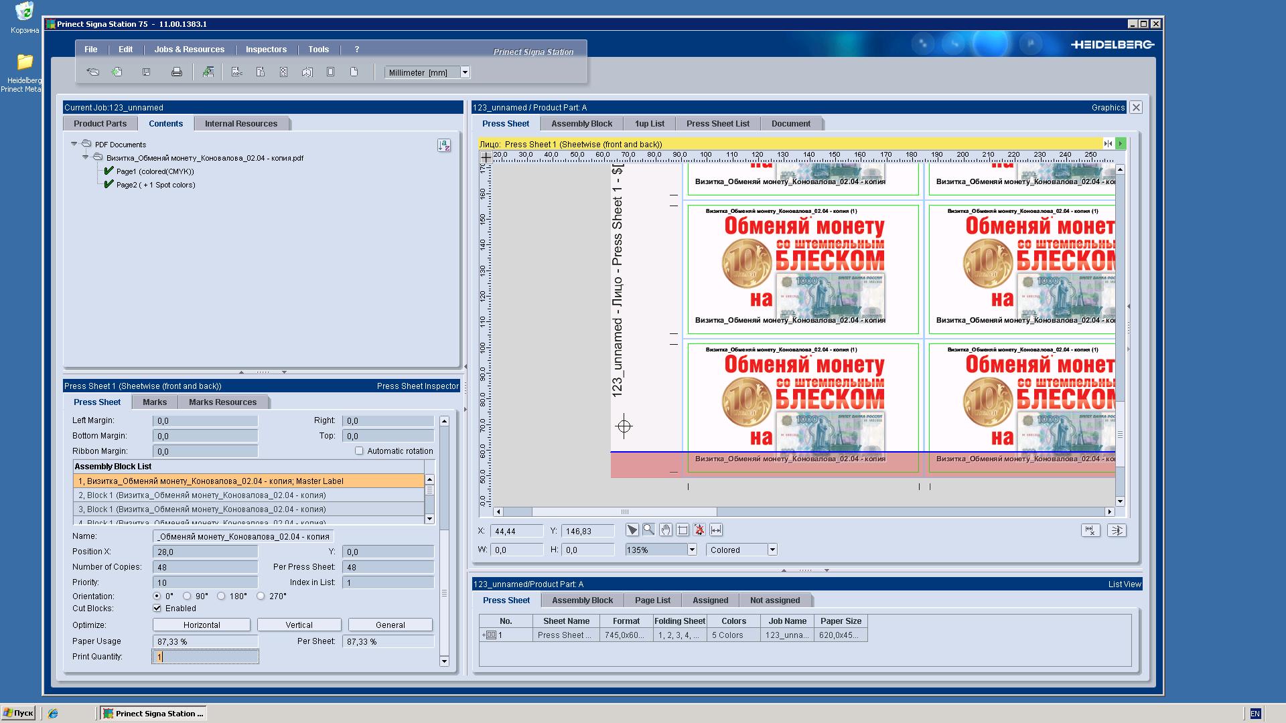Click the framed page icon in toolbar
The image size is (1286, 723).
[x=330, y=72]
